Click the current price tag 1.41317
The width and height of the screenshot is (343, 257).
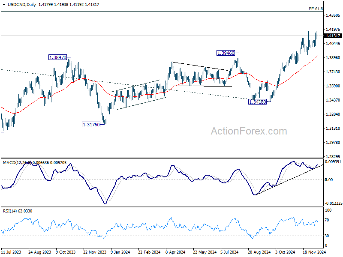pyautogui.click(x=333, y=36)
